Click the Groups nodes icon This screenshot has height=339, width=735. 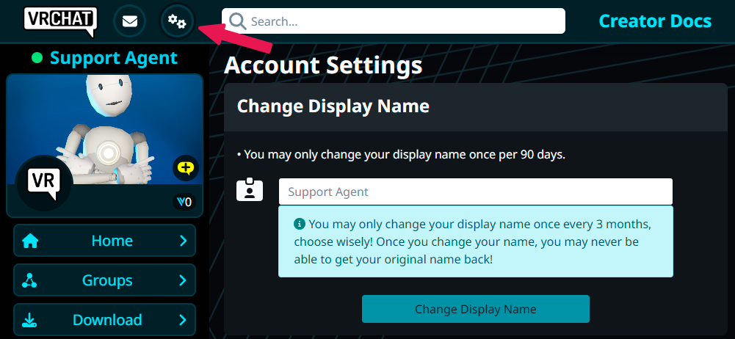[x=29, y=280]
